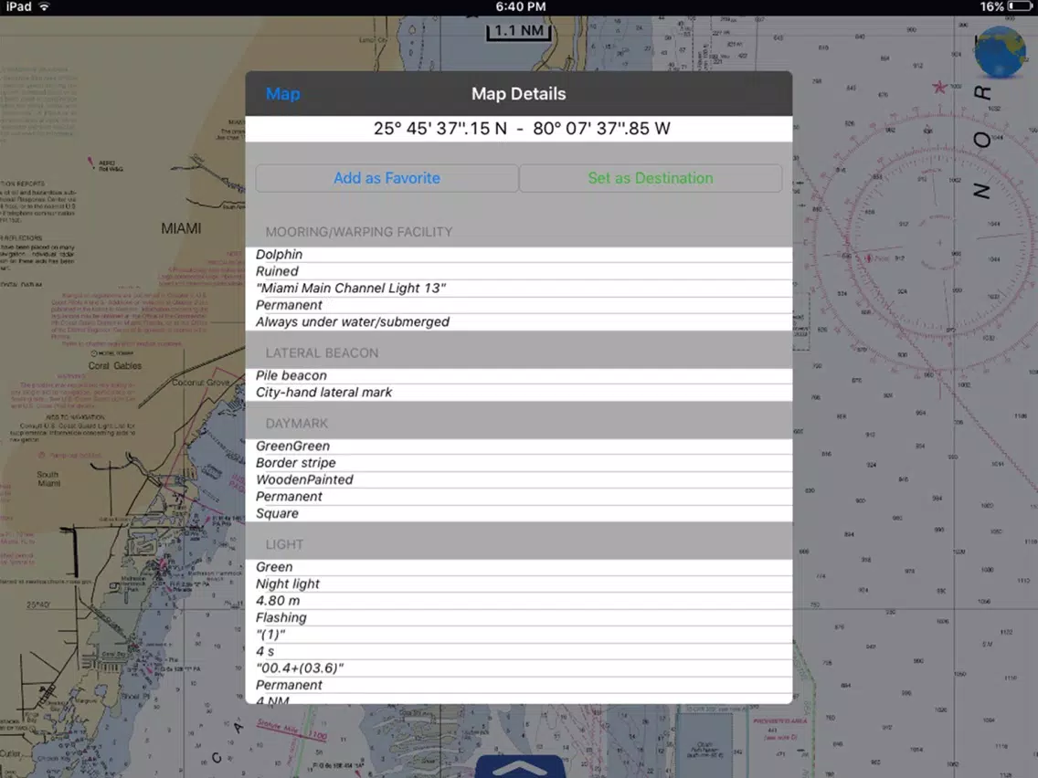
Task: Set location as Destination
Action: click(651, 178)
